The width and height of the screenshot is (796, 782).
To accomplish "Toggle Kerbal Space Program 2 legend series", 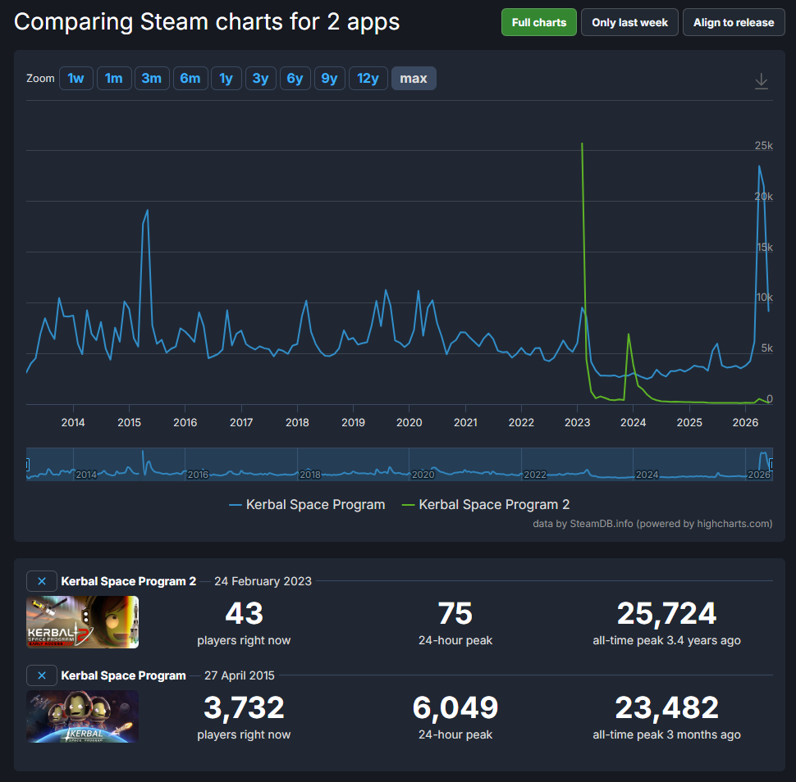I will (486, 505).
